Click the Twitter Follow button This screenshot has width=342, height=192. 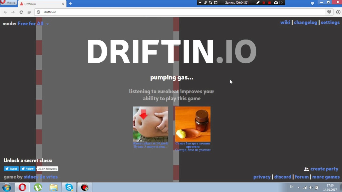tap(28, 169)
